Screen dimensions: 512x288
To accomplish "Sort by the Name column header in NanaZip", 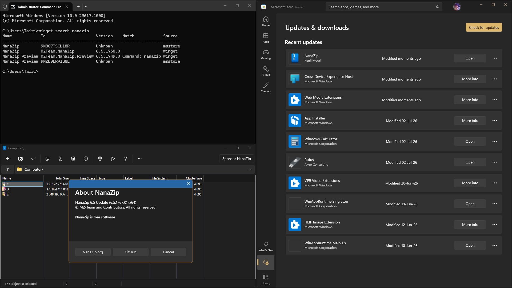I will [x=22, y=178].
